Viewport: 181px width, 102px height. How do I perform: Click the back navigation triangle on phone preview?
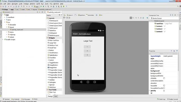point(81,82)
